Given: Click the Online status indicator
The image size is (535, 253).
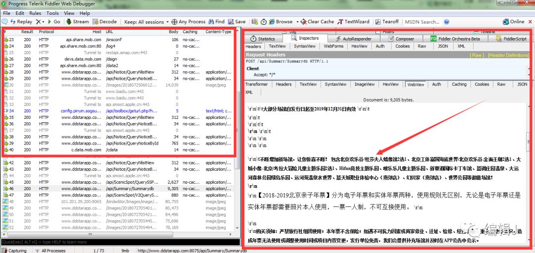Looking at the screenshot, I should coord(514,21).
